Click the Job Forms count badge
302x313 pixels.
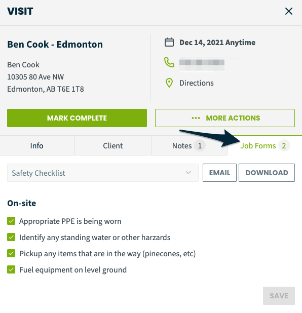[x=284, y=146]
